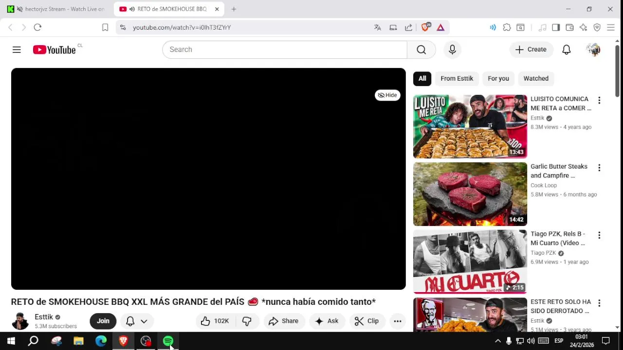This screenshot has height=350, width=623.
Task: Open Leo AI sparkle icon
Action: [583, 27]
